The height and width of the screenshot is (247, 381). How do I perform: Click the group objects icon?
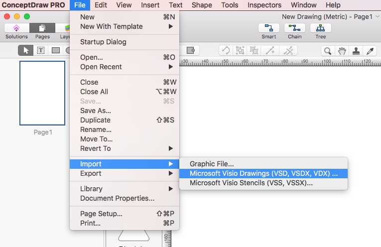click(x=240, y=51)
